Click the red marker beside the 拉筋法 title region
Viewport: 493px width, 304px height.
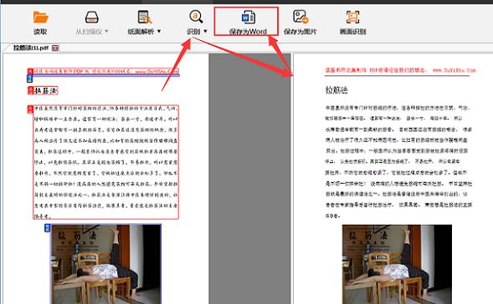[x=30, y=90]
